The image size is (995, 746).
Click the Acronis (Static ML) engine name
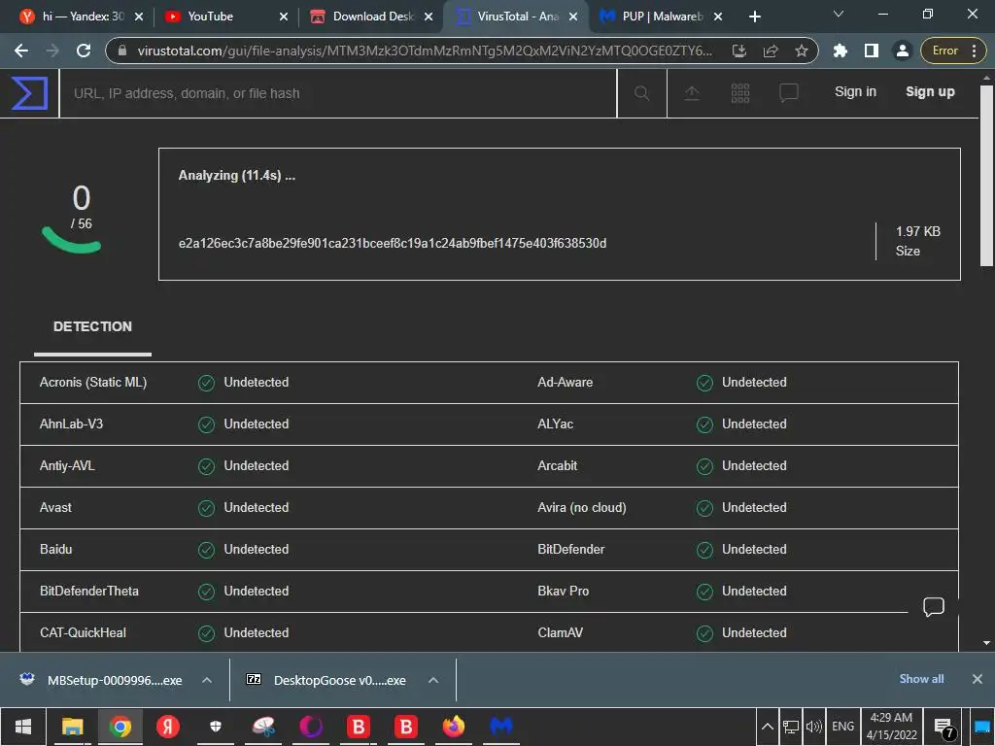click(x=93, y=382)
